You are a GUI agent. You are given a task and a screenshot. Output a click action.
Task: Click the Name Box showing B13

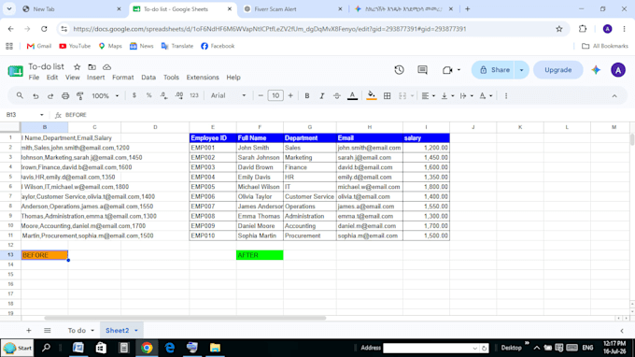[x=24, y=115]
